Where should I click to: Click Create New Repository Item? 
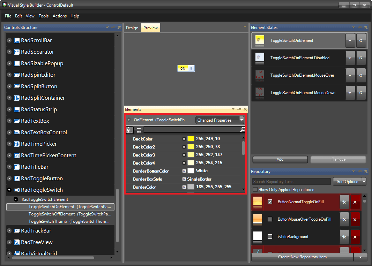302,257
